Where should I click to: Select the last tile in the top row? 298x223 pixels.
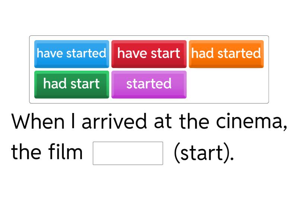coord(226,54)
